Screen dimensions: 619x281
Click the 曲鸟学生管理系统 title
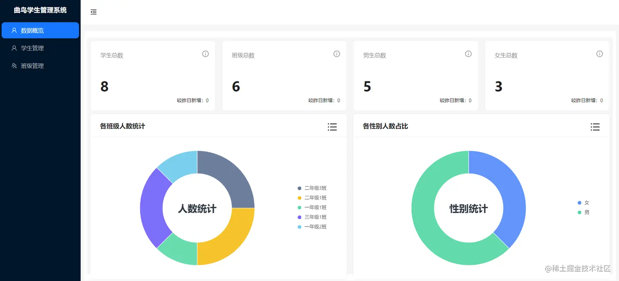pyautogui.click(x=40, y=10)
